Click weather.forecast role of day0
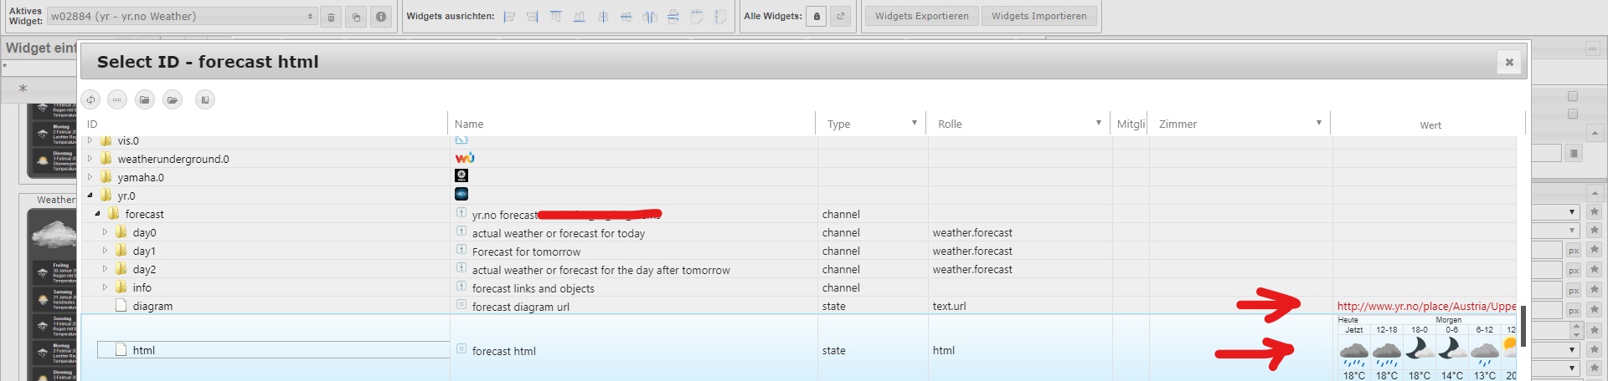Viewport: 1608px width, 381px height. click(x=972, y=233)
